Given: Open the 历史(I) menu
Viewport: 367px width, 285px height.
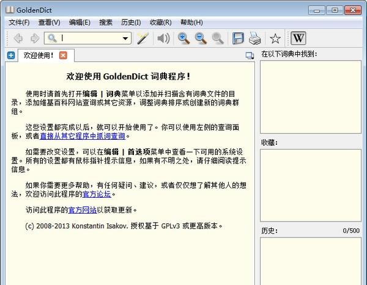Looking at the screenshot, I should click(131, 23).
